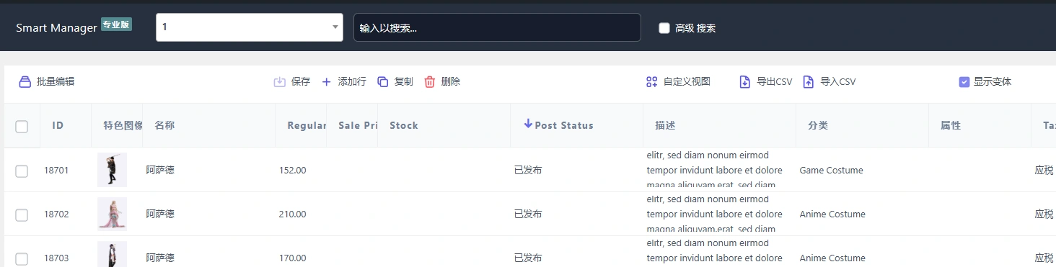Tick the select-all header checkbox

click(22, 127)
